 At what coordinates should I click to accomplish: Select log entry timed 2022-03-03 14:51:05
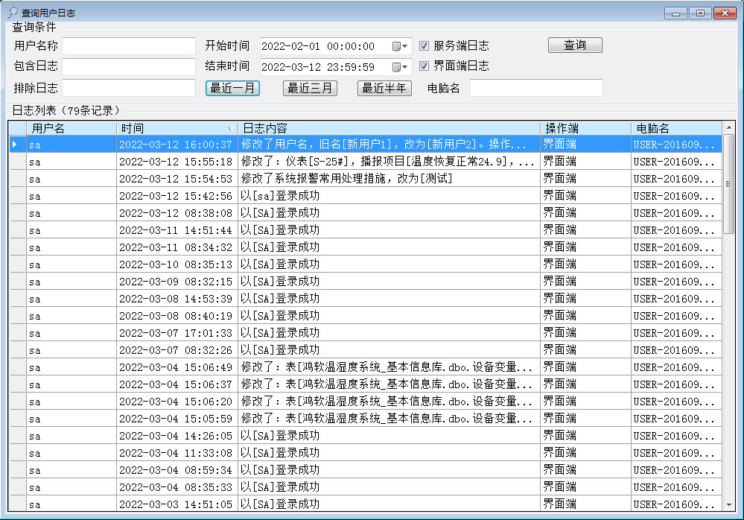tap(366, 504)
